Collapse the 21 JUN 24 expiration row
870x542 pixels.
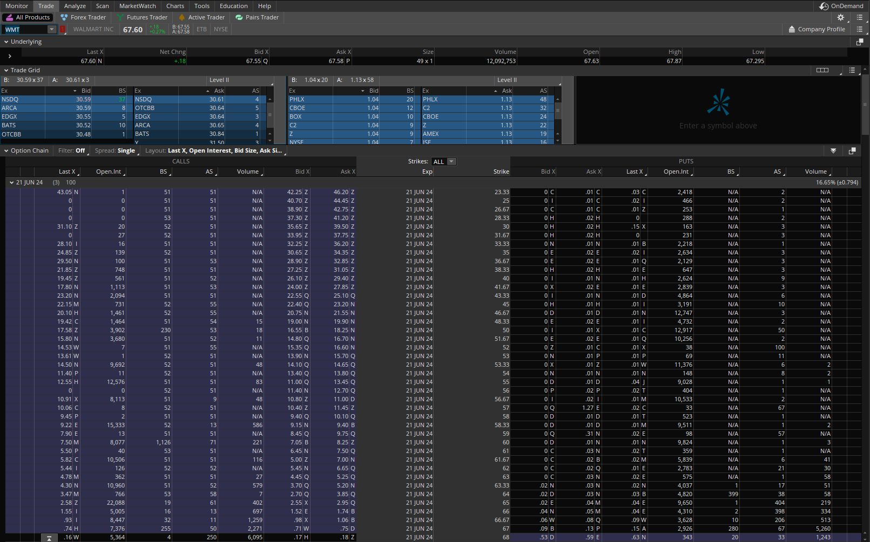[x=11, y=182]
